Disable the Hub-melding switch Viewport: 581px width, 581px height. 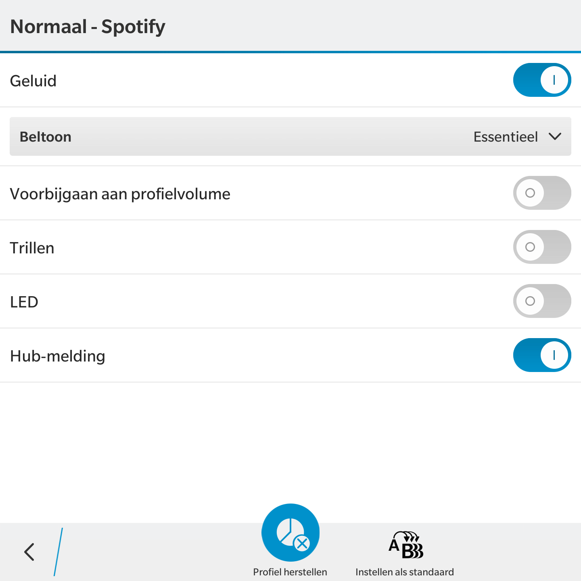point(542,355)
